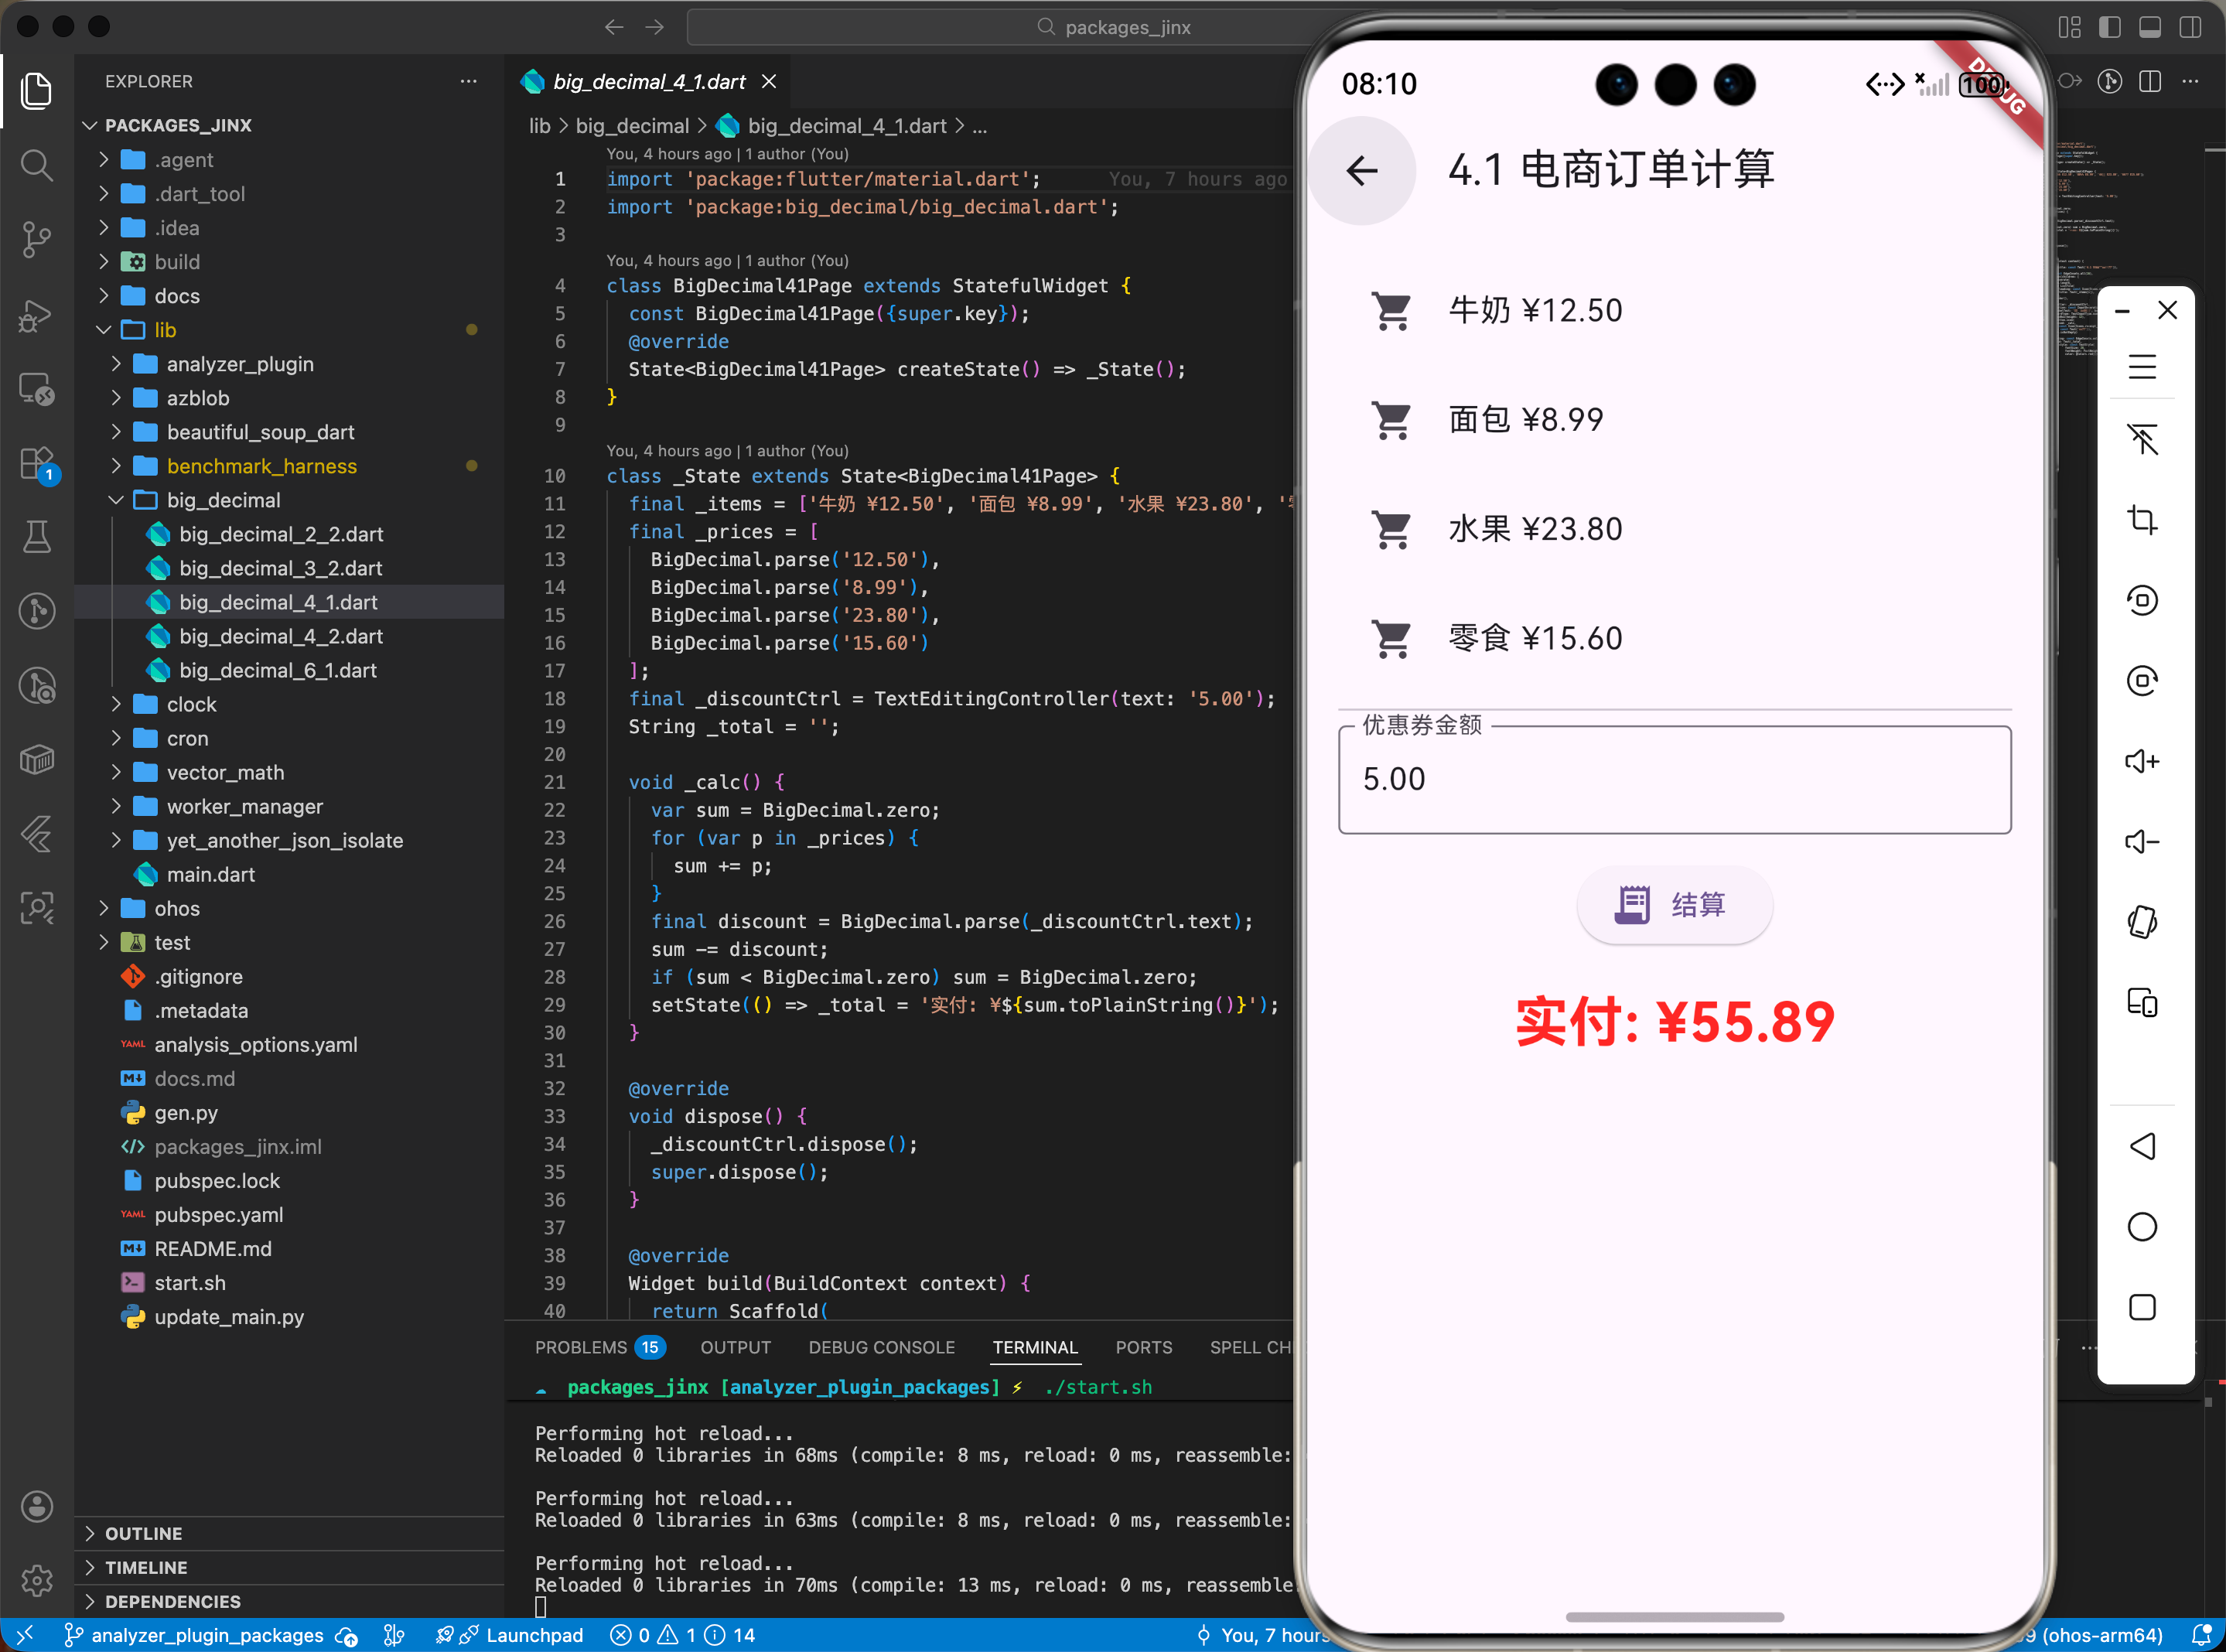
Task: Click the emulator volume up icon
Action: [2141, 761]
